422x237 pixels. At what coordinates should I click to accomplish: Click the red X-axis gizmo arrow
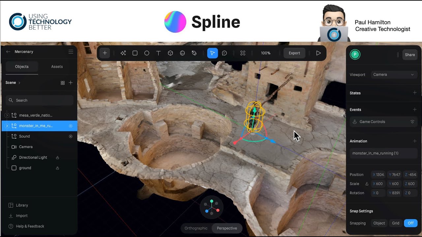point(235,143)
